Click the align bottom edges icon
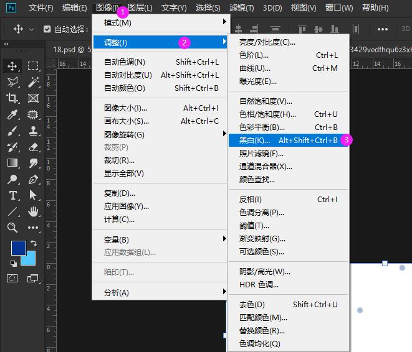 coord(334,29)
